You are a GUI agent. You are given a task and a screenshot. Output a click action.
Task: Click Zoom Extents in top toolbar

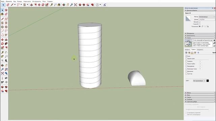click(x=75, y=5)
